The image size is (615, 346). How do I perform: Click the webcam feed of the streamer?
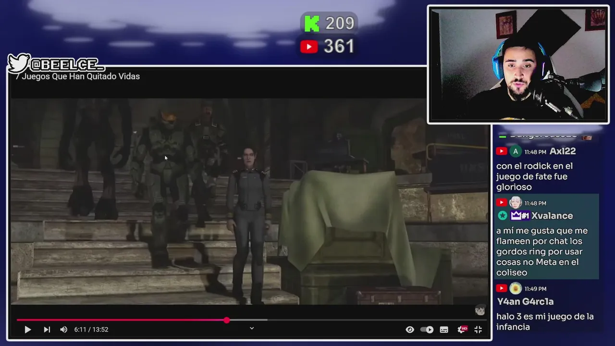(x=518, y=64)
